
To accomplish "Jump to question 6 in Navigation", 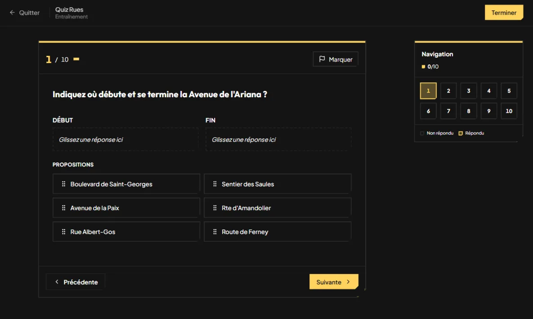I will click(428, 111).
